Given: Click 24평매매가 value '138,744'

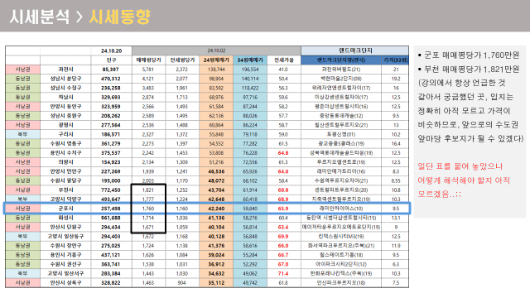Looking at the screenshot, I should (x=216, y=70).
